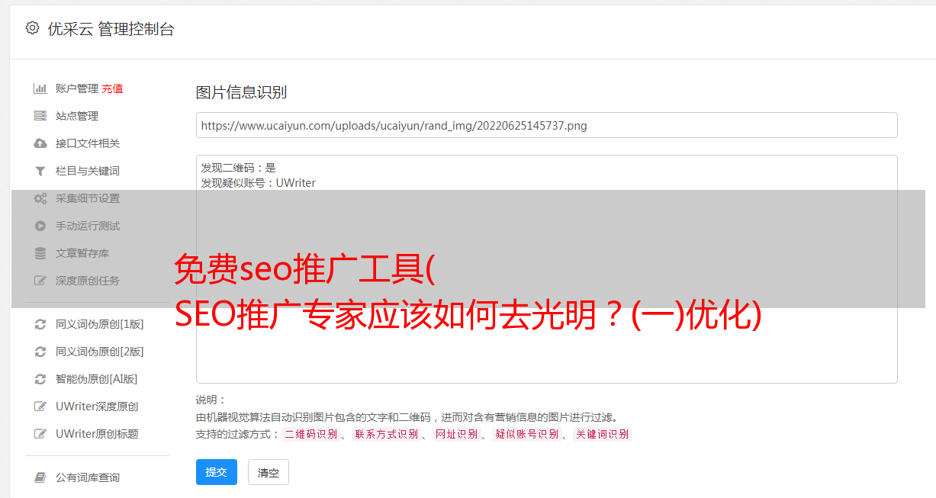
Task: Click the edit icon beside UWriter原创标题
Action: pos(40,434)
